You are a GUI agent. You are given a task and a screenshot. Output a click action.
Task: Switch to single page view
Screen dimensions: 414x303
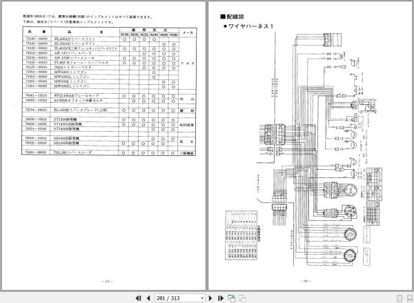click(x=400, y=298)
